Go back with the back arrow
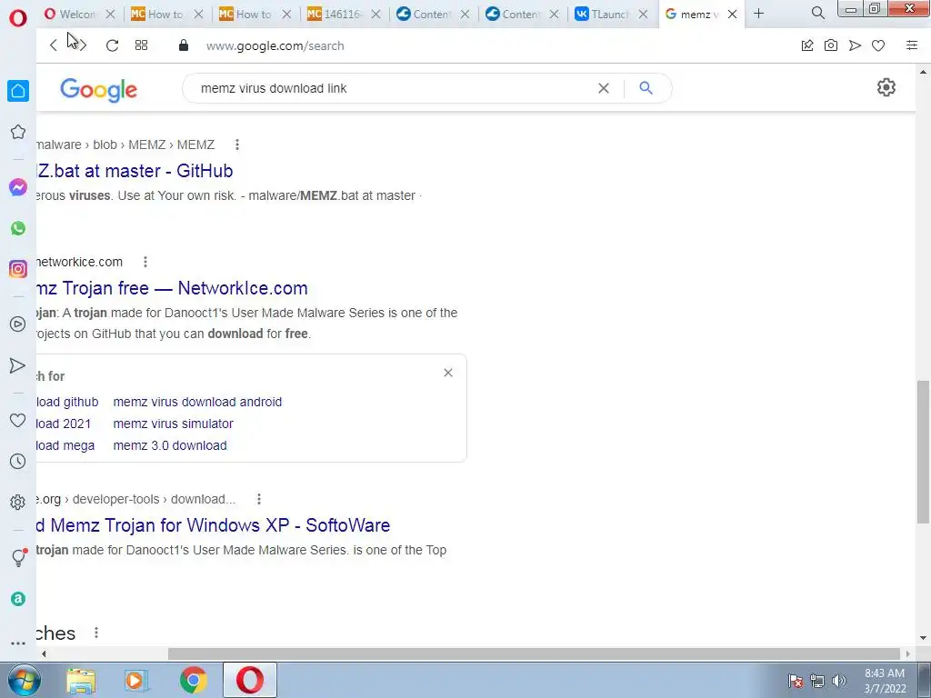The width and height of the screenshot is (931, 698). [54, 45]
